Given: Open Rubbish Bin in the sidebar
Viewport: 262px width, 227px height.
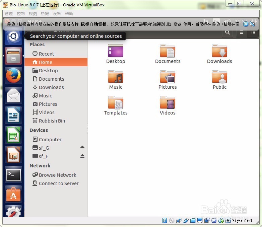Looking at the screenshot, I should (x=56, y=121).
